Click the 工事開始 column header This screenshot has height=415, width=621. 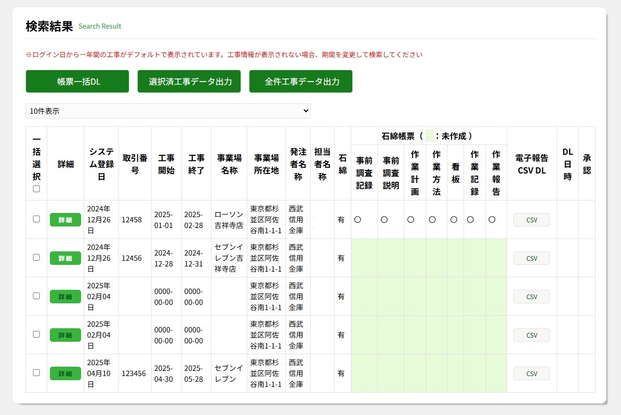pos(166,164)
